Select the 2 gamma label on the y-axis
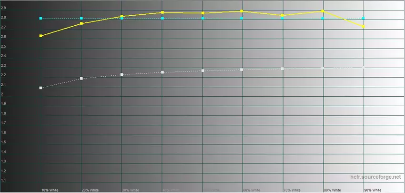This screenshot has height=193, width=405. click(2, 94)
